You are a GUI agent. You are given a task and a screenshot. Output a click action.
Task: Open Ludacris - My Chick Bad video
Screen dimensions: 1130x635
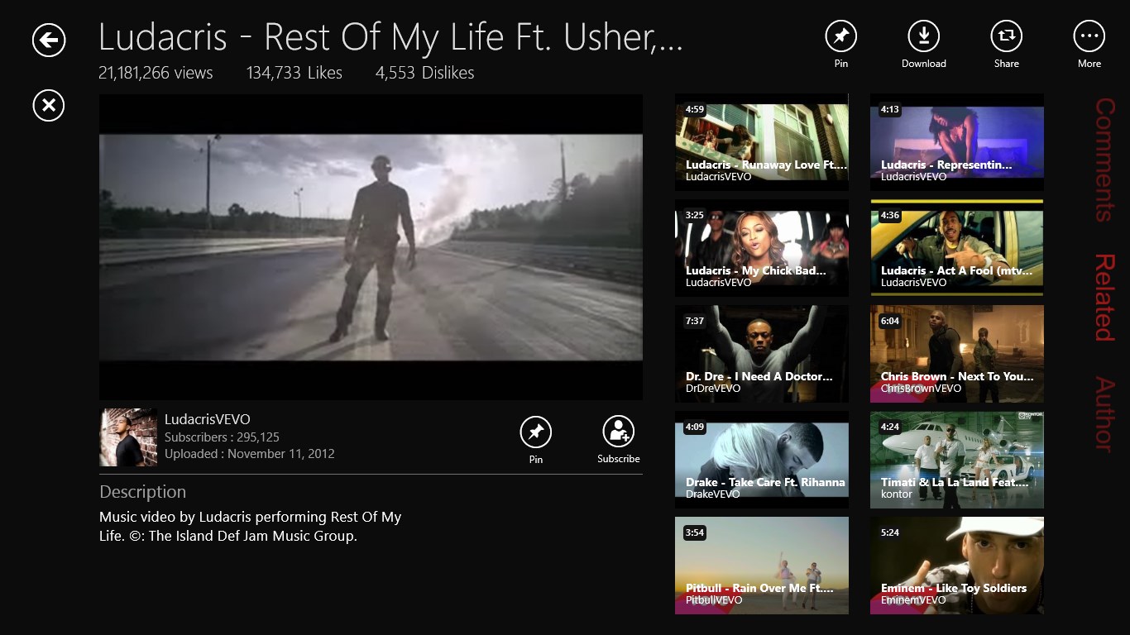pyautogui.click(x=762, y=248)
